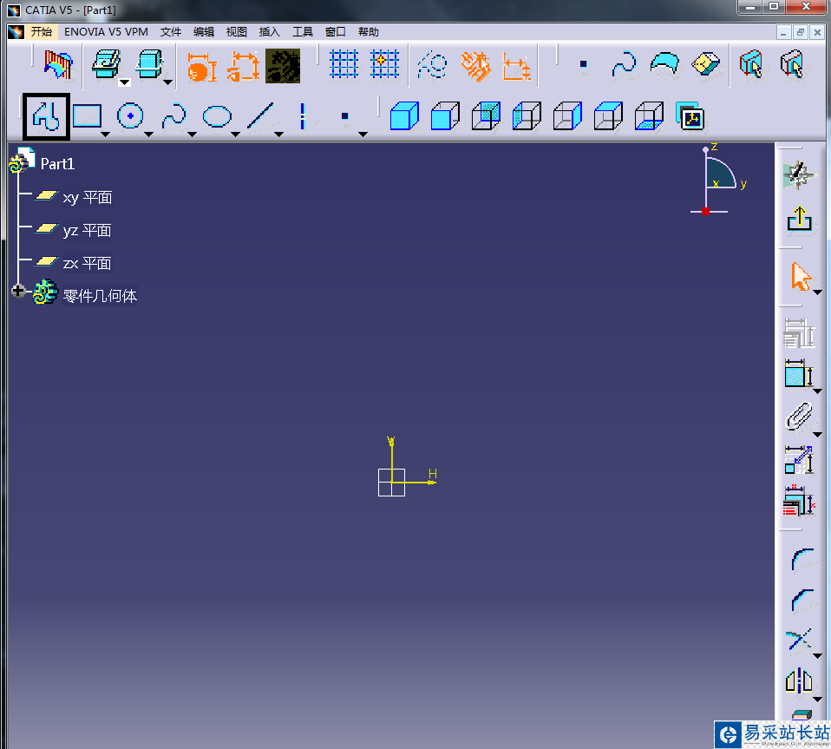This screenshot has height=749, width=831.
Task: Select the Profile sketch tool
Action: point(46,116)
